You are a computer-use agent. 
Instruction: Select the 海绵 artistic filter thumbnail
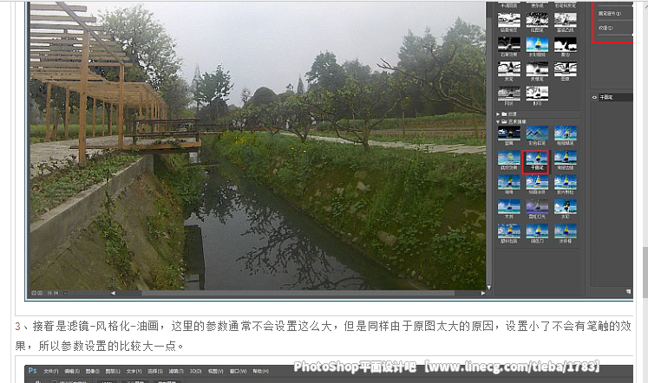508,182
